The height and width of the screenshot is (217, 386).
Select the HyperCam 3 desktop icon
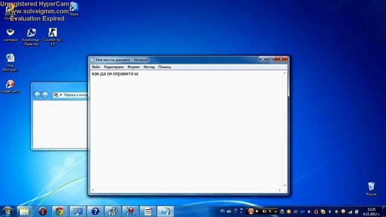pos(10,86)
